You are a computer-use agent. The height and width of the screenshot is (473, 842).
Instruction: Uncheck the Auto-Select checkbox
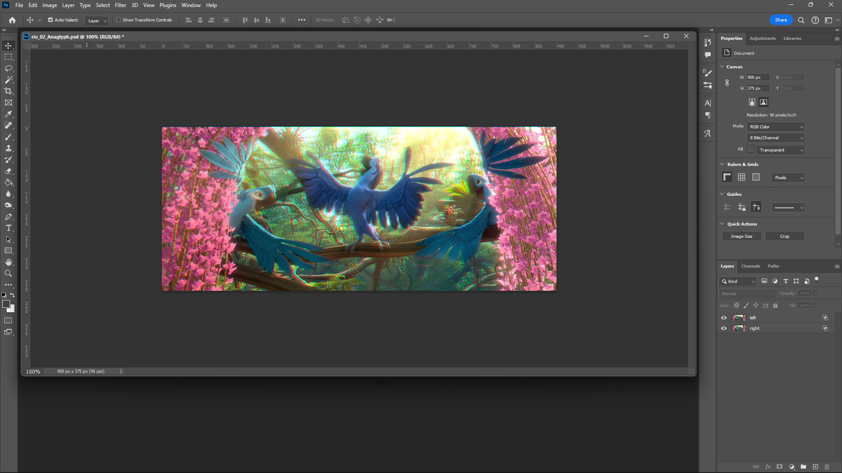(x=50, y=20)
